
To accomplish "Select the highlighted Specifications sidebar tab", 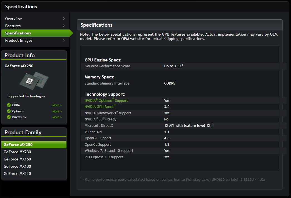I will pyautogui.click(x=37, y=33).
